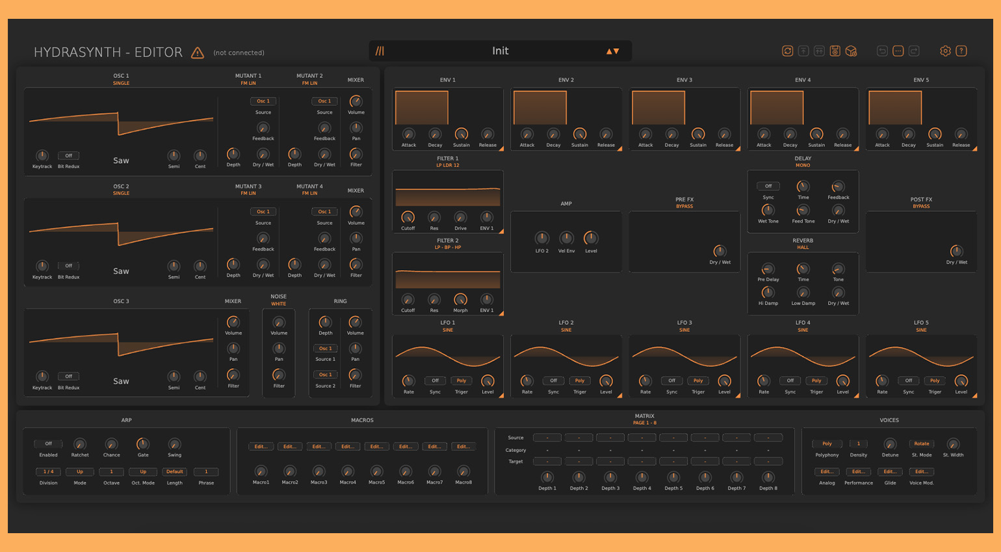Click Filter 1 LP LDR 12 type label
The image size is (1001, 552).
click(448, 166)
